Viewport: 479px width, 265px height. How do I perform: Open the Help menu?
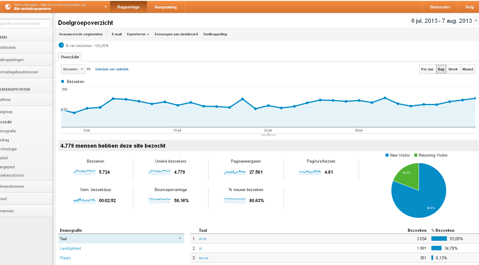tap(469, 7)
